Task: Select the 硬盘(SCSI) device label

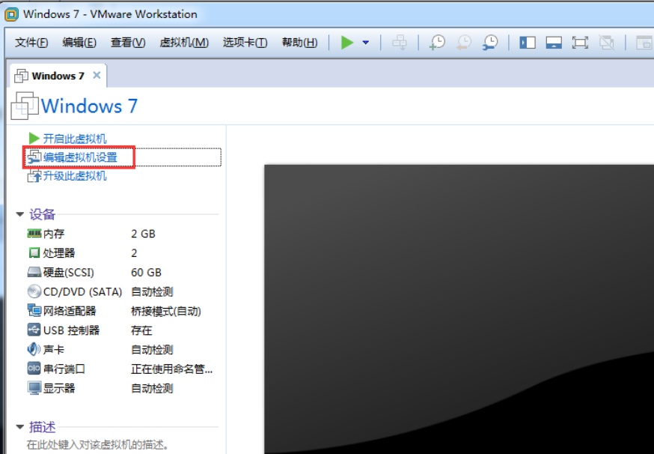Action: 69,272
